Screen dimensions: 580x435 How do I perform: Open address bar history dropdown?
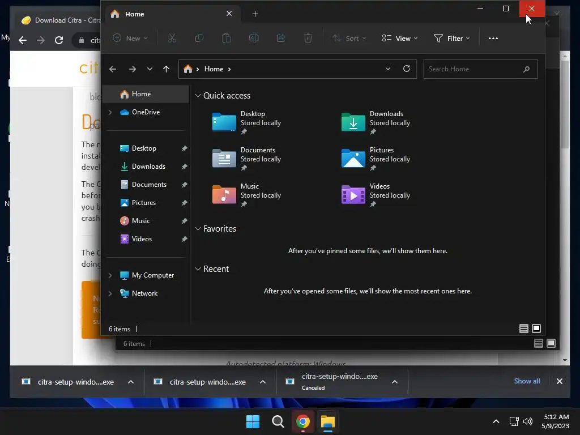tap(387, 69)
